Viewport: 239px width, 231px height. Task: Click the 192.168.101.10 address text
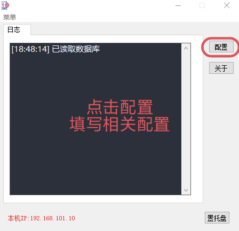click(x=53, y=218)
